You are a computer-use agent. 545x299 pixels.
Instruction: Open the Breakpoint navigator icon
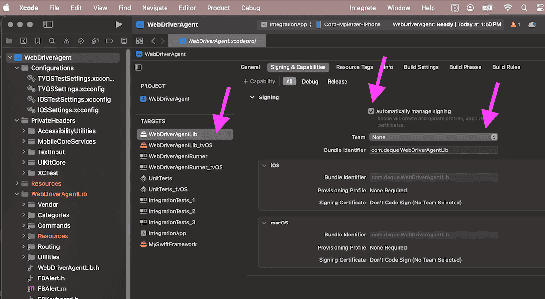(x=110, y=41)
